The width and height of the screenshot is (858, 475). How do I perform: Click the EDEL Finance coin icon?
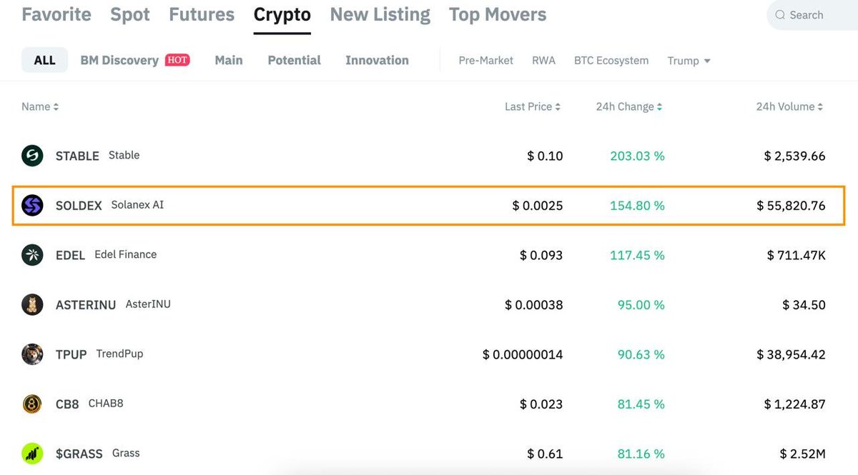(31, 254)
